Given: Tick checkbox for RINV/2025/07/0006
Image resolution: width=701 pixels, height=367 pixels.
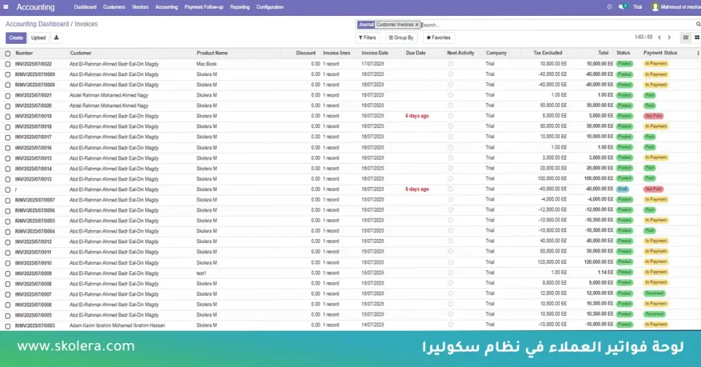Looking at the screenshot, I should pos(8,210).
